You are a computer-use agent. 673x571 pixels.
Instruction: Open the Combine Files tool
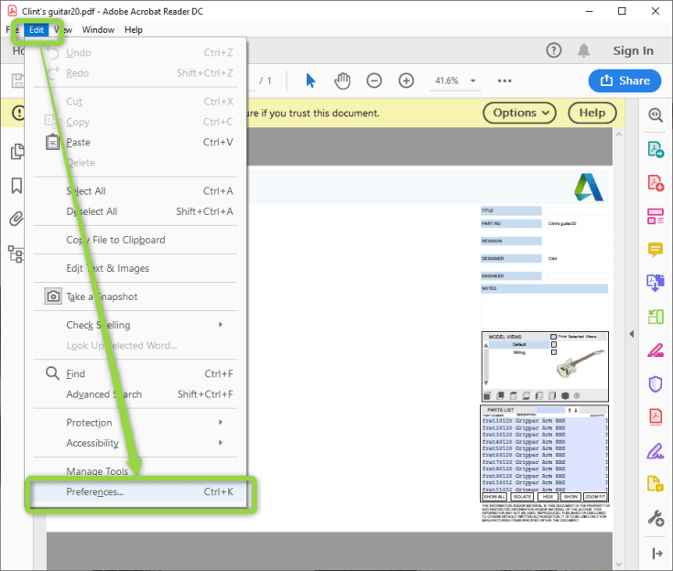(656, 283)
